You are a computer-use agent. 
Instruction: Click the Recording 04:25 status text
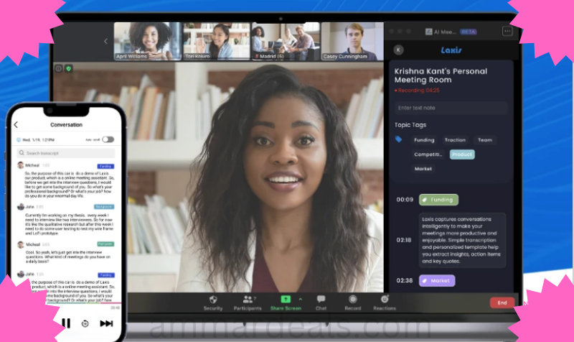click(418, 91)
